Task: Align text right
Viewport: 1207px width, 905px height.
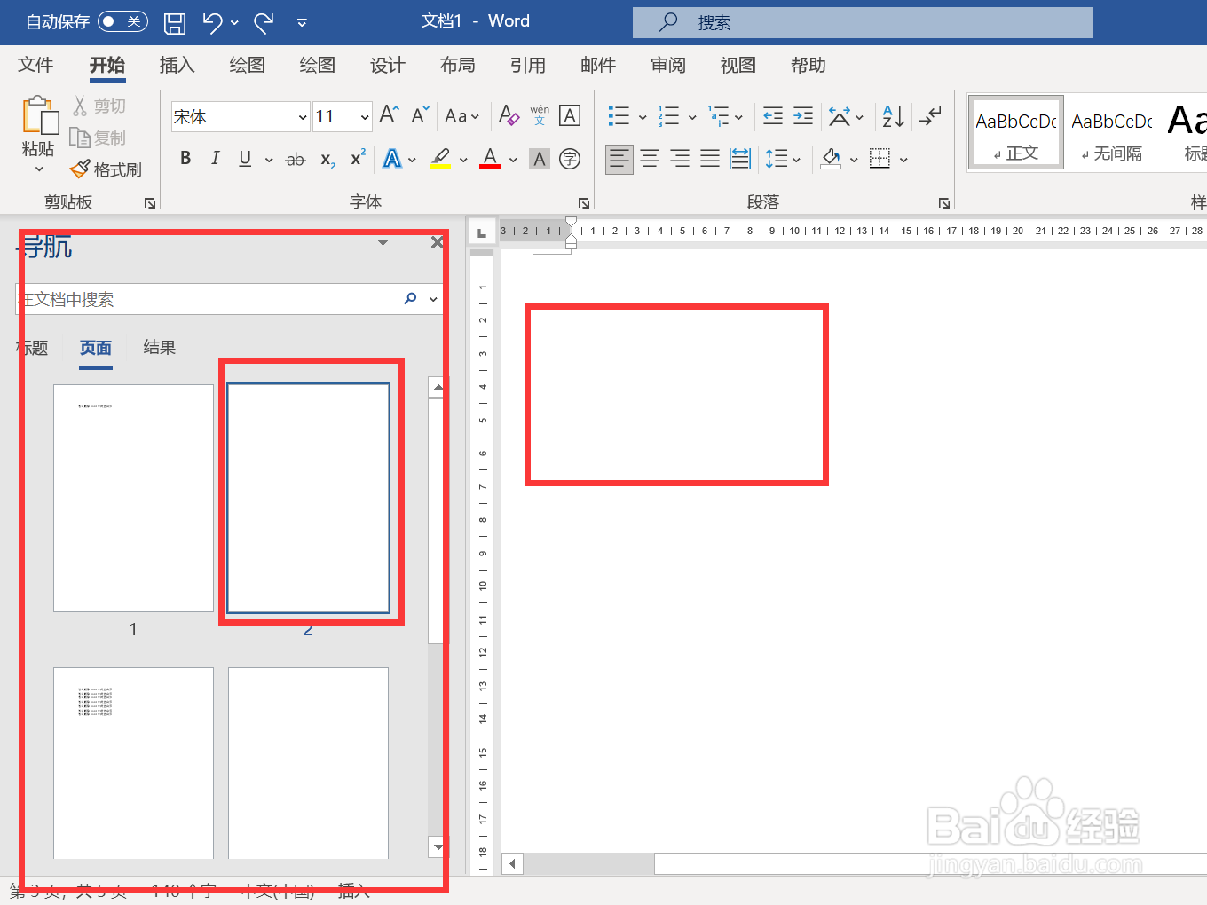Action: coord(680,159)
